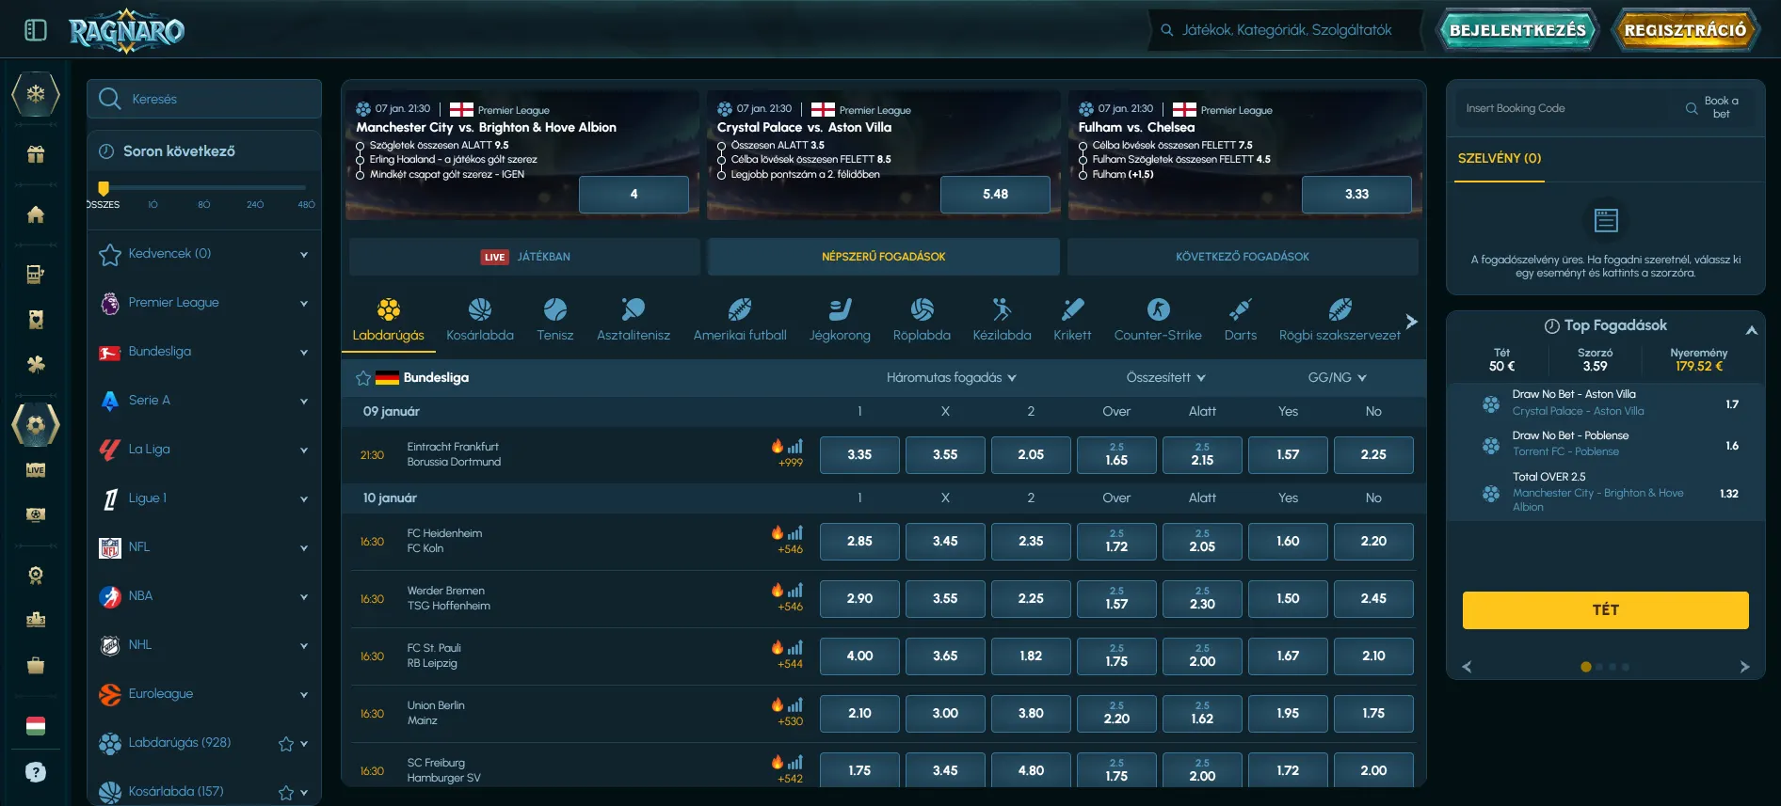Click the help question mark icon
1781x806 pixels.
tap(36, 772)
